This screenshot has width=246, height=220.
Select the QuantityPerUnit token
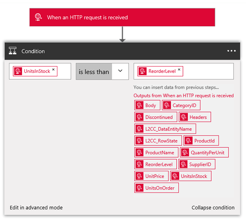204,153
